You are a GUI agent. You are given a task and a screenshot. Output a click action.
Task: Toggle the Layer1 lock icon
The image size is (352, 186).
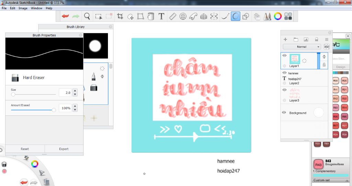(324, 65)
